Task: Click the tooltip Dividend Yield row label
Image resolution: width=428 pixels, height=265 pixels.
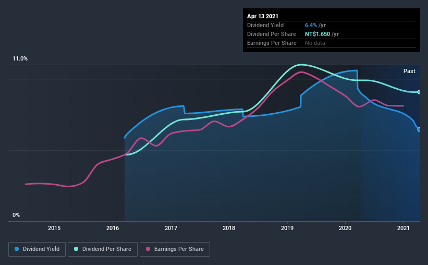Action: click(265, 25)
